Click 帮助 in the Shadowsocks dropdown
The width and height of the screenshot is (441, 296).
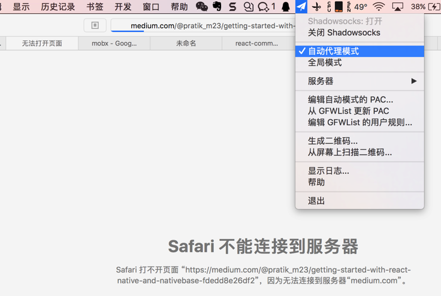pos(360,182)
